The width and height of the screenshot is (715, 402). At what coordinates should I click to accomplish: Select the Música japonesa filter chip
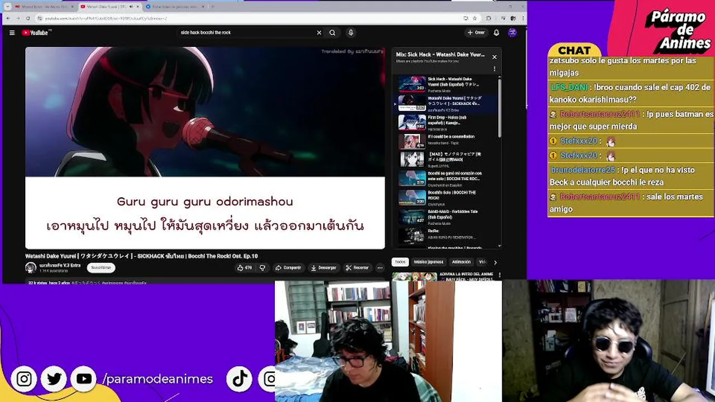coord(428,262)
